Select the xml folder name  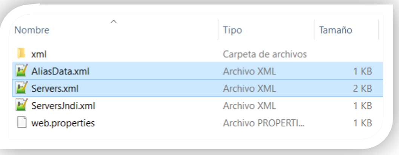click(x=39, y=54)
